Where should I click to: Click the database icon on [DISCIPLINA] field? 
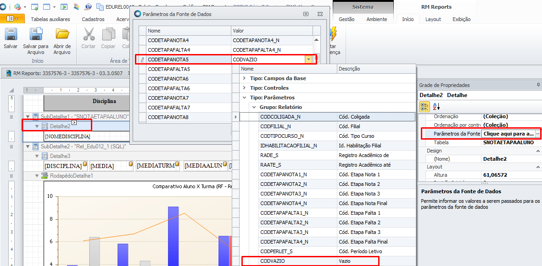click(x=85, y=164)
